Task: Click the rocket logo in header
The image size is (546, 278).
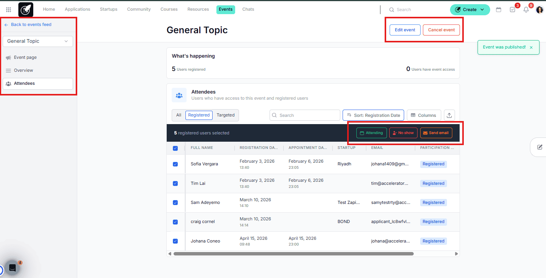Action: coord(26,10)
